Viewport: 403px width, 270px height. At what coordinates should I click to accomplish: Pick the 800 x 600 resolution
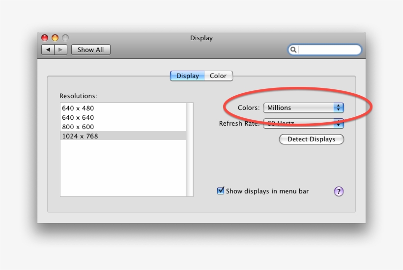tap(78, 127)
